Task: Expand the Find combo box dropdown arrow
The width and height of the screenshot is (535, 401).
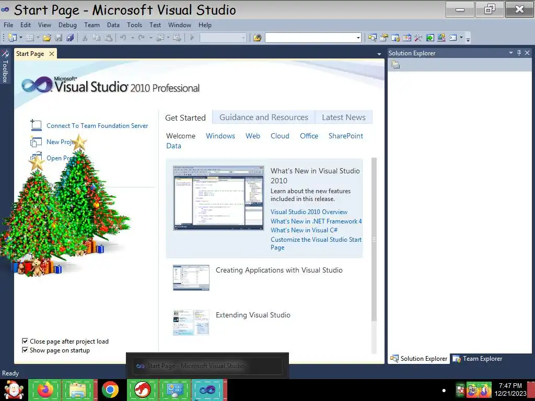Action: coord(358,38)
